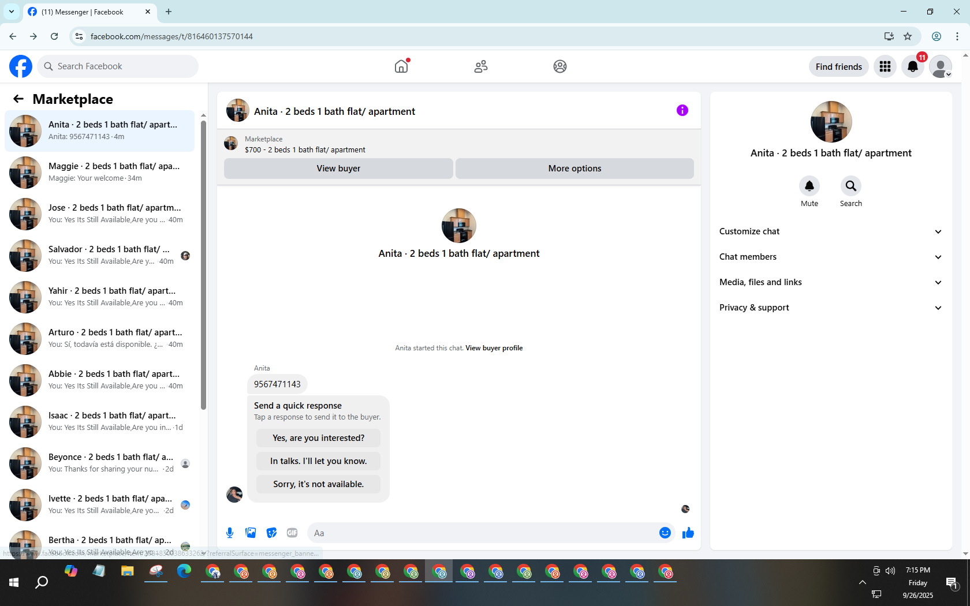This screenshot has height=606, width=970.
Task: Click the View buyer button
Action: coord(338,169)
